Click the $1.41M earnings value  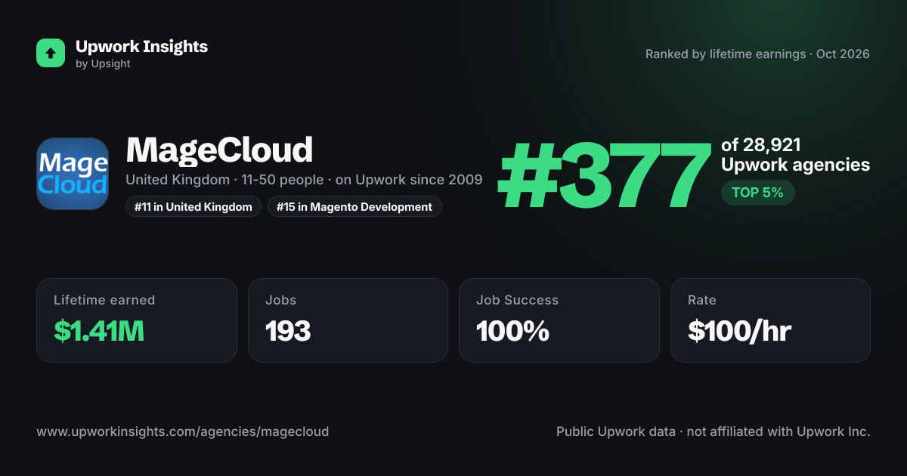coord(99,331)
